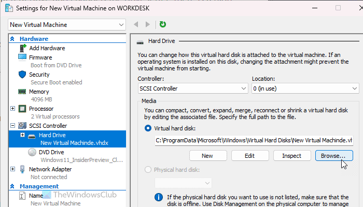Viewport: 363px width, 207px height.
Task: Open the physical hard disk dropdown
Action: click(183, 183)
